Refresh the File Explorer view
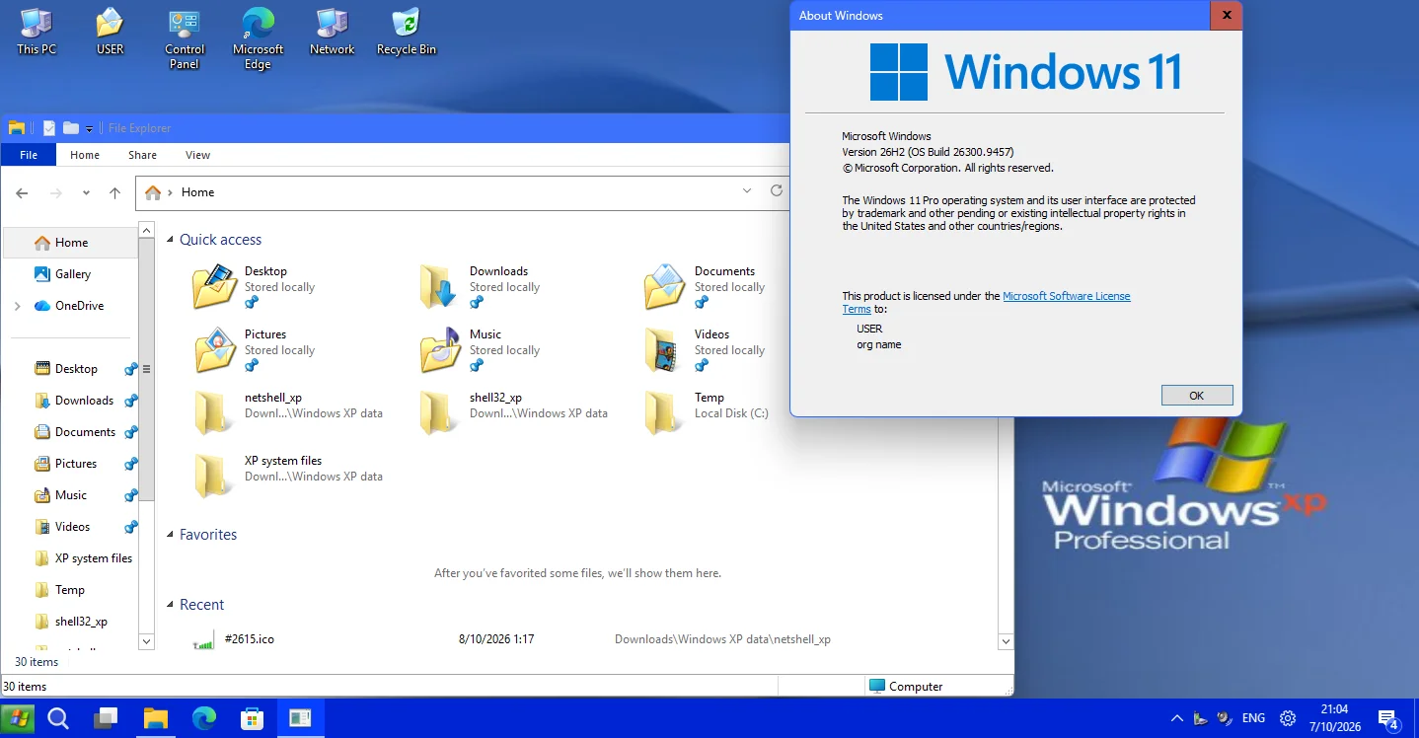 click(x=777, y=191)
